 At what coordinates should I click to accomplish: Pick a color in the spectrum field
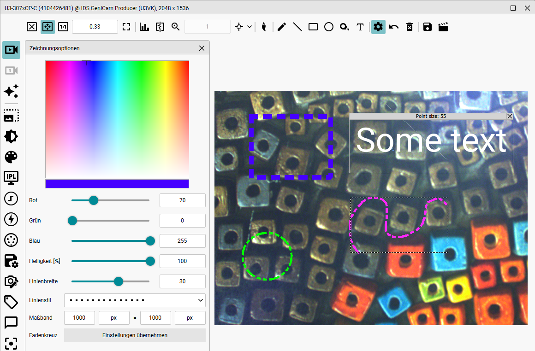pyautogui.click(x=117, y=120)
